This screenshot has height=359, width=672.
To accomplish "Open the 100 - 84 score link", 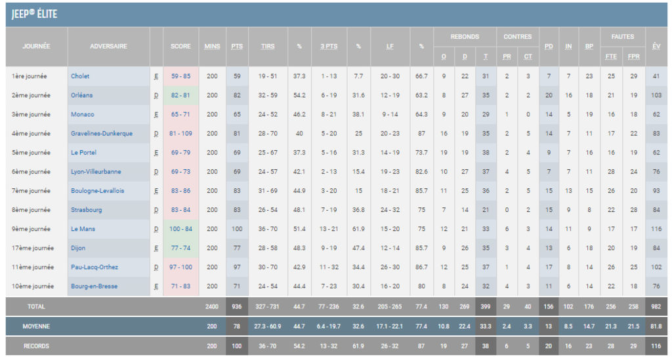I will pos(181,229).
